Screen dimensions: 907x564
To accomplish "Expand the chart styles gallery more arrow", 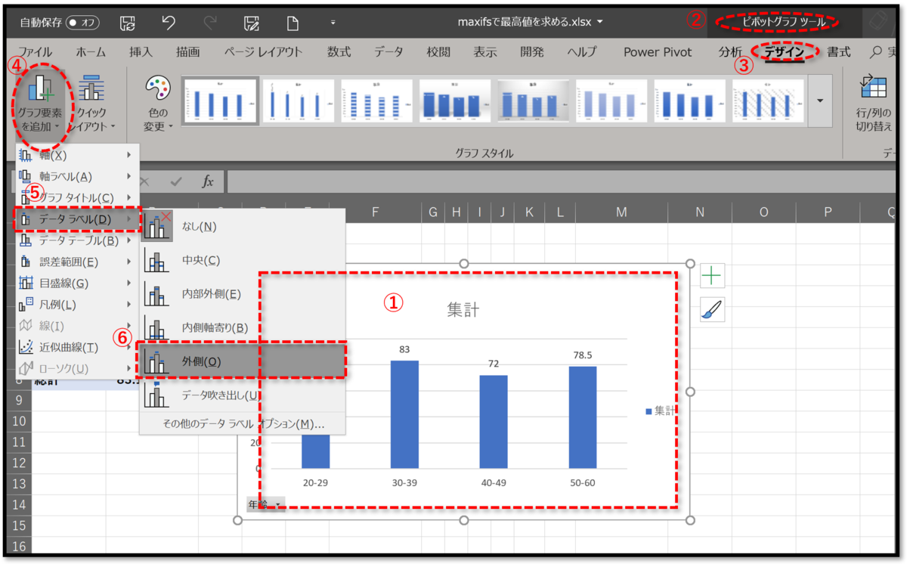I will tap(820, 101).
